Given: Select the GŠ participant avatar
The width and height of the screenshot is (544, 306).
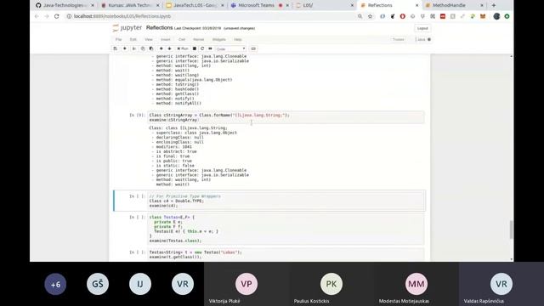Looking at the screenshot, I should click(98, 284).
